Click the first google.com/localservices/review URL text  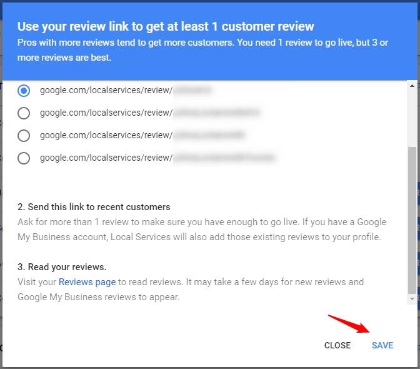click(106, 91)
